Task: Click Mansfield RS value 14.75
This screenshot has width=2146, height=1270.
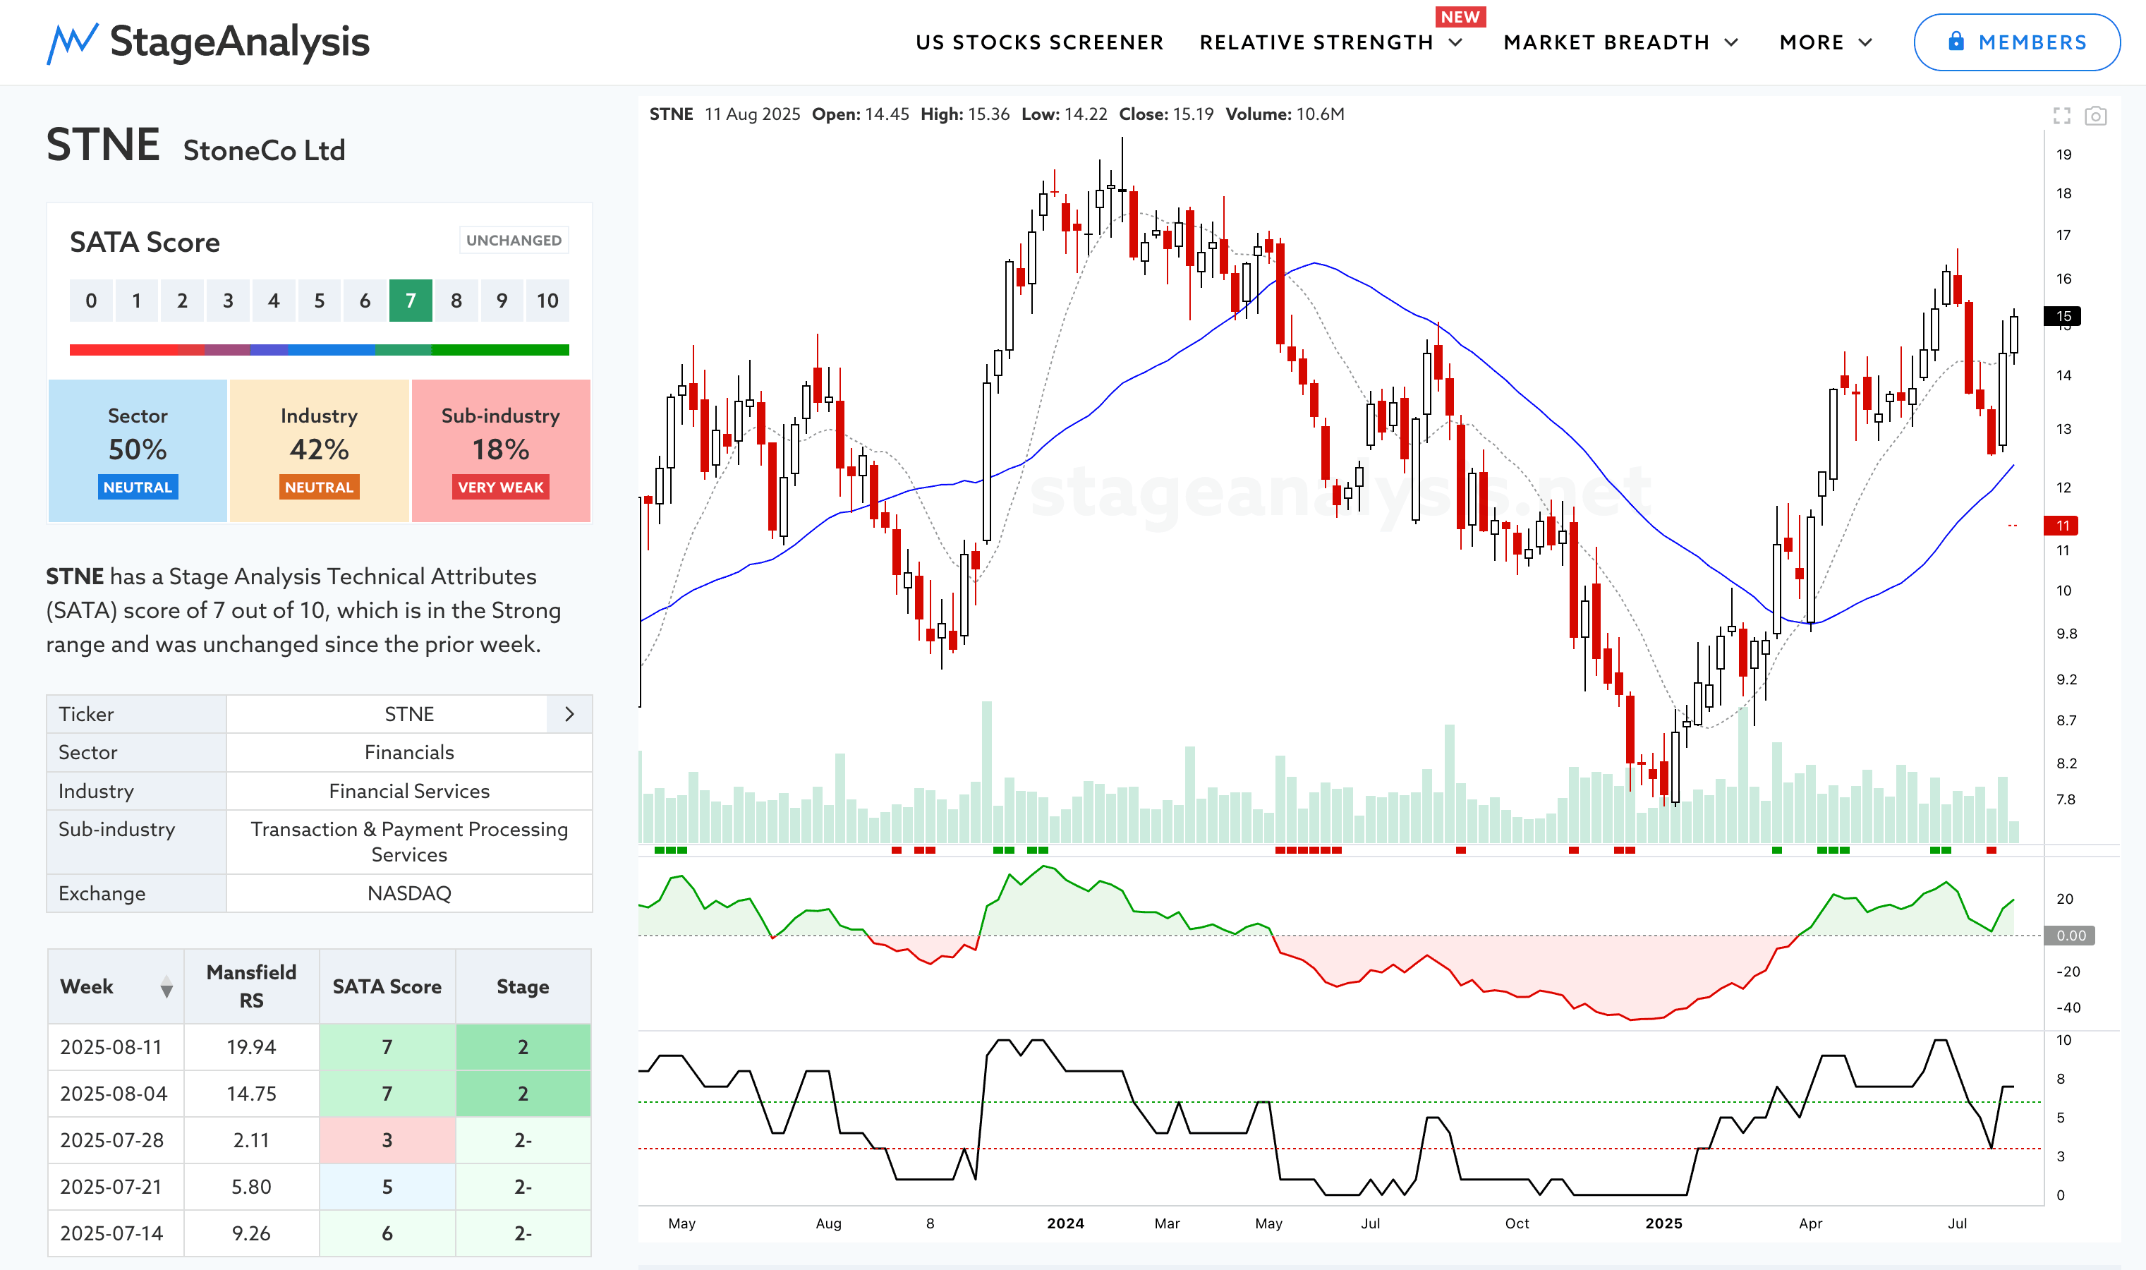Action: tap(252, 1094)
